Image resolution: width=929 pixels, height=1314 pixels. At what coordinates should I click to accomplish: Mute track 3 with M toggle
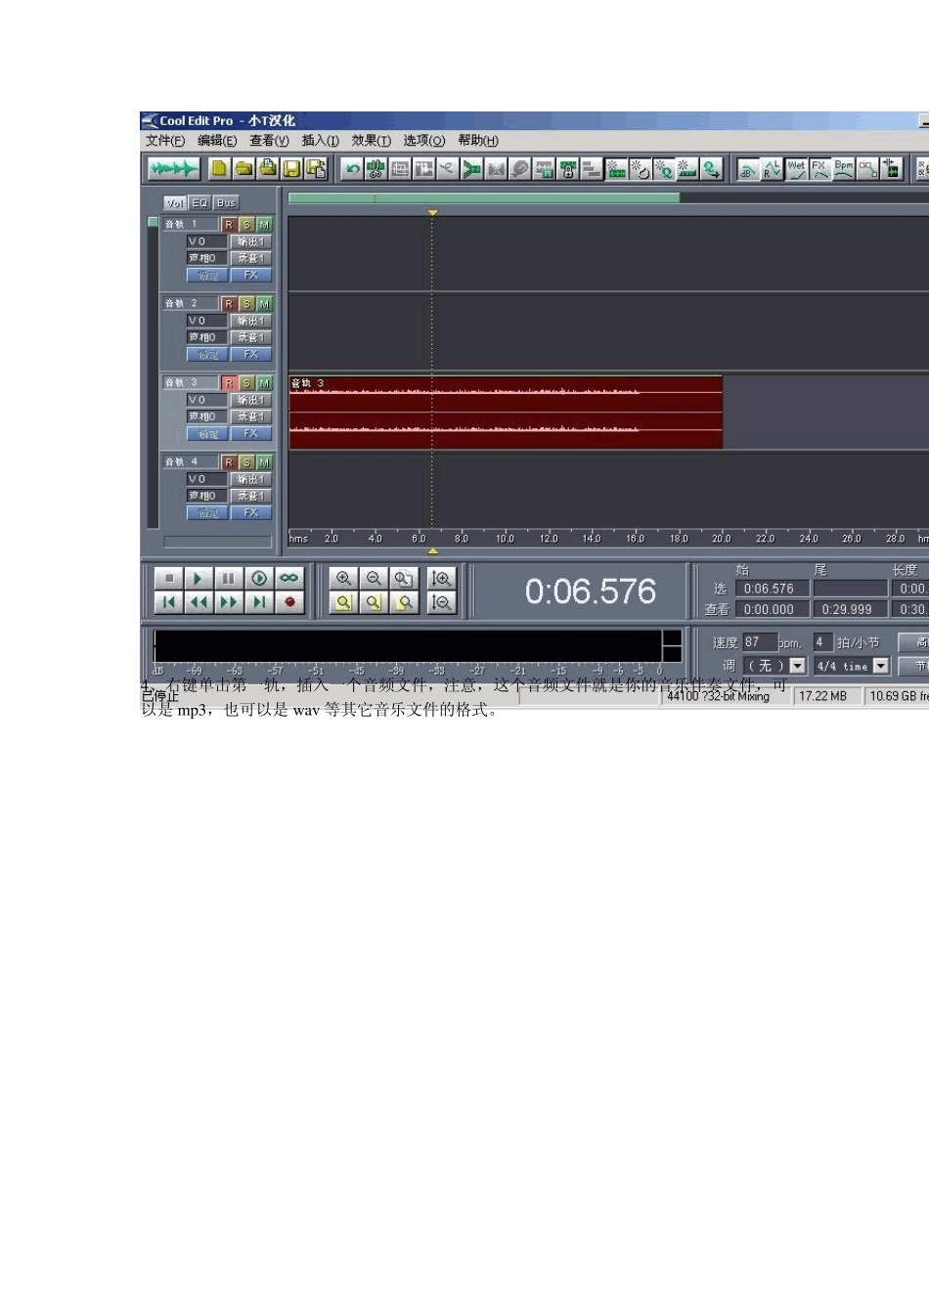264,383
